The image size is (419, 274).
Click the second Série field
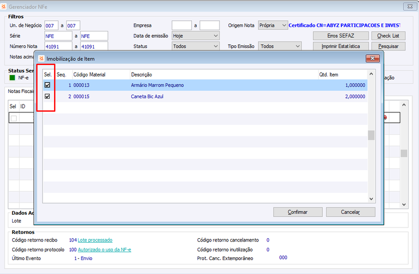click(94, 36)
